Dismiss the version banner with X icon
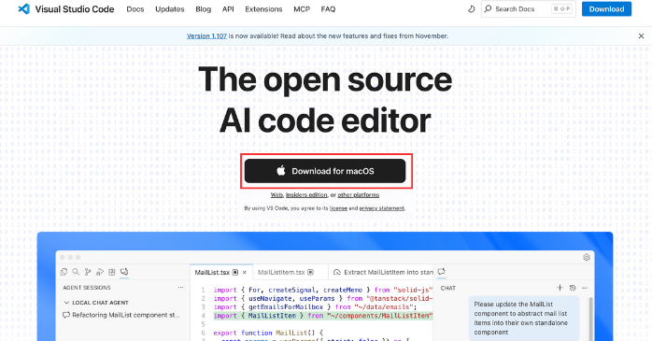The height and width of the screenshot is (341, 652). coord(641,36)
